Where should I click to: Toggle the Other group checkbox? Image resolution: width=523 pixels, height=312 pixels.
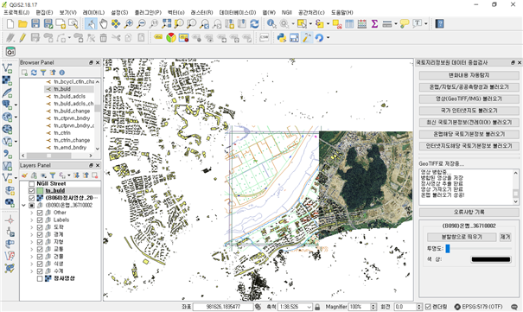pyautogui.click(x=40, y=213)
